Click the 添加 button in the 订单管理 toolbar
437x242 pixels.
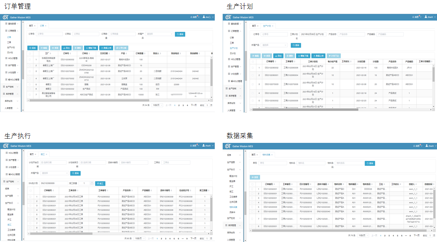click(x=32, y=48)
